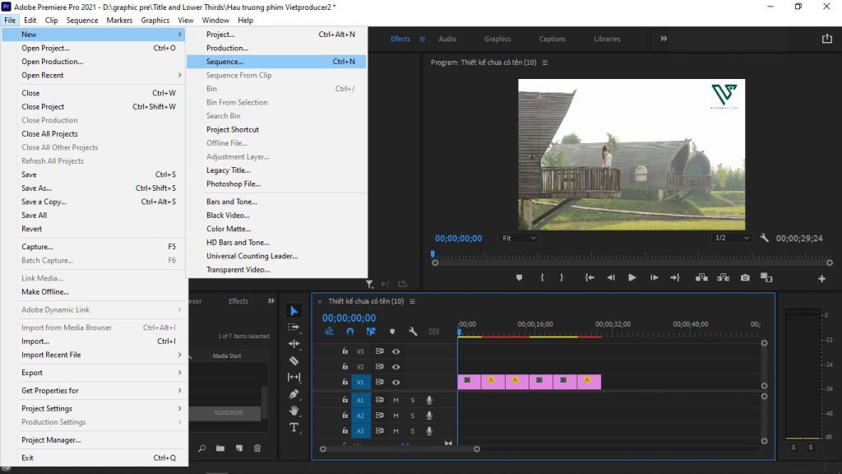Hide V1 track output with eye icon
The height and width of the screenshot is (474, 842).
[x=396, y=382]
